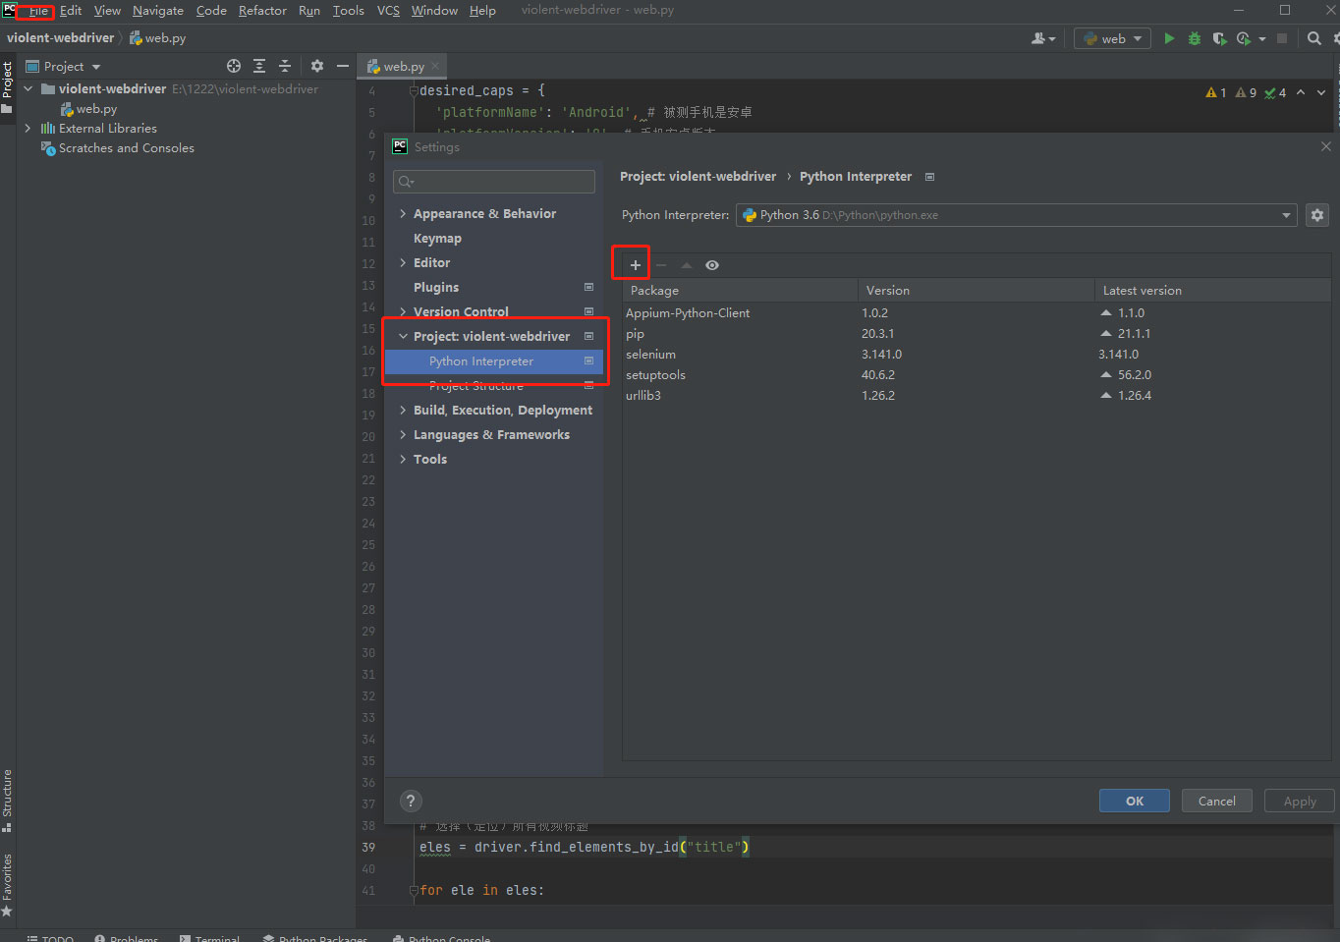Select the Appium-Python-Client package row

coord(976,312)
